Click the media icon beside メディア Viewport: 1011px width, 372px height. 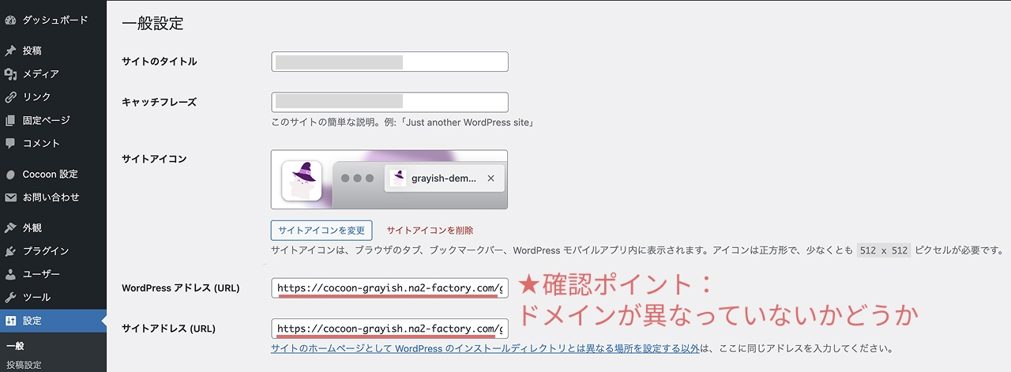click(x=10, y=74)
